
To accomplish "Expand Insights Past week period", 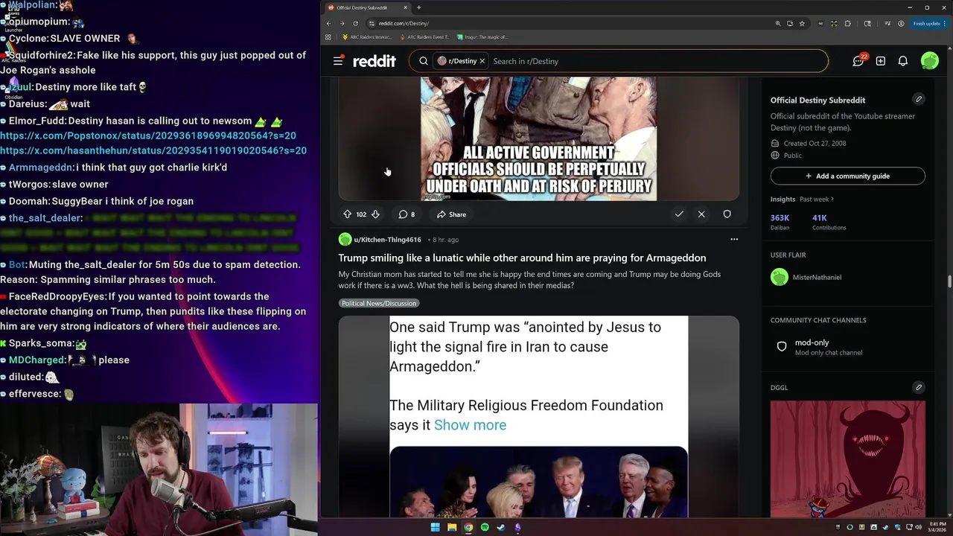I will point(817,200).
